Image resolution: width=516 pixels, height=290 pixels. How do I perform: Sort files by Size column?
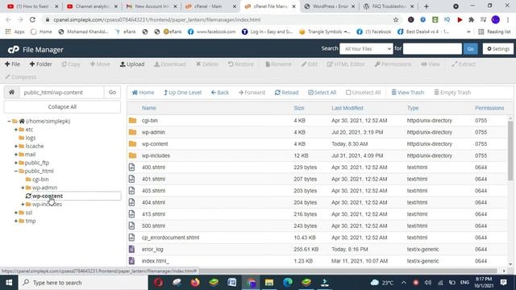pyautogui.click(x=299, y=108)
